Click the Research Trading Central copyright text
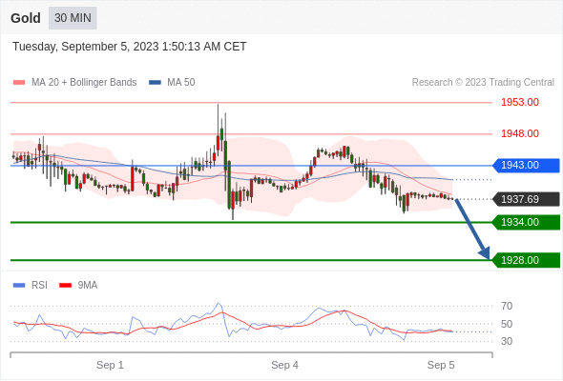 (483, 83)
